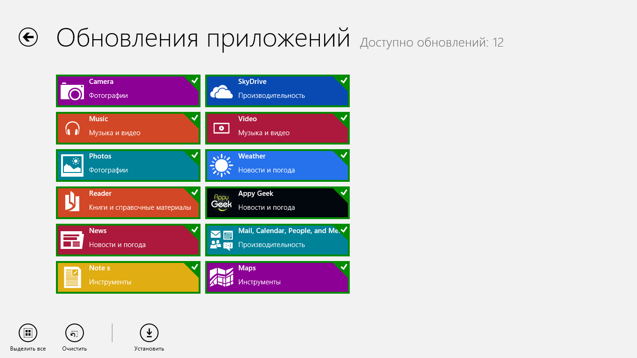This screenshot has height=358, width=637.
Task: Go back with the arrow button
Action: (28, 37)
